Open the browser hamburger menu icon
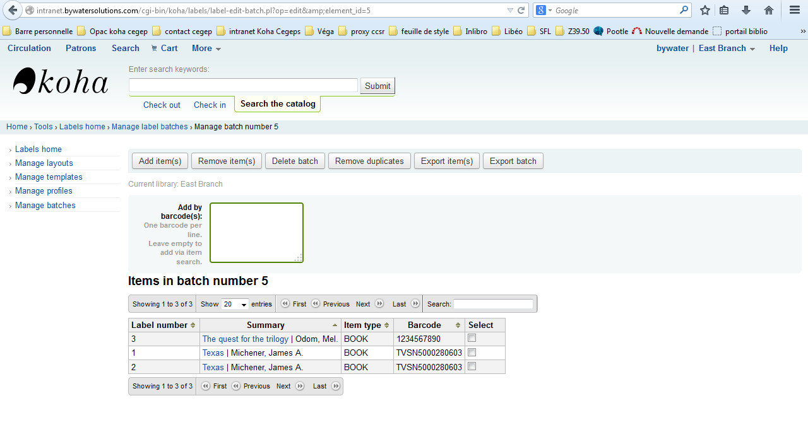Image resolution: width=808 pixels, height=444 pixels. [x=795, y=10]
